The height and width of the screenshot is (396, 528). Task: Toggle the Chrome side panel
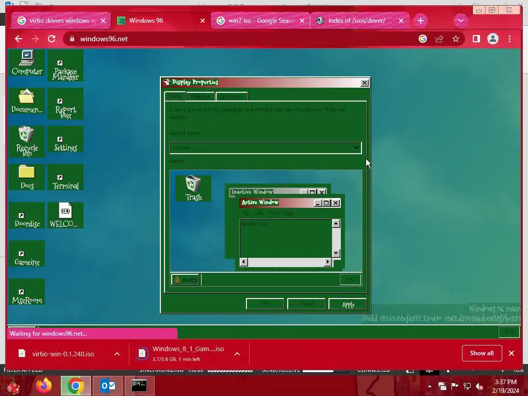(476, 39)
